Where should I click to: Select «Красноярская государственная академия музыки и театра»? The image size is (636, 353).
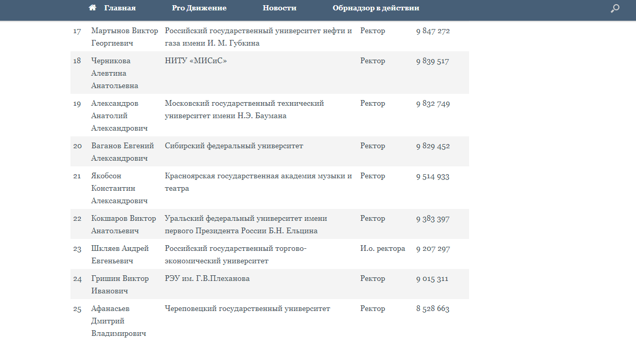(x=258, y=182)
